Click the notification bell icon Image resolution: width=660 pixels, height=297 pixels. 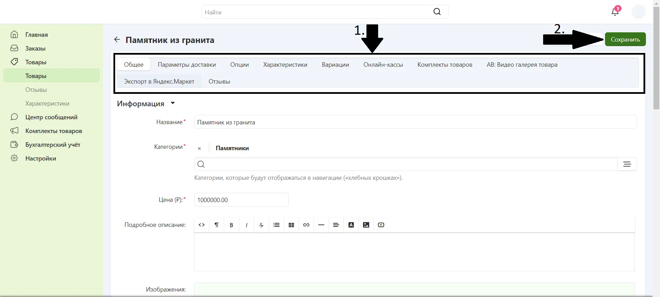(615, 12)
